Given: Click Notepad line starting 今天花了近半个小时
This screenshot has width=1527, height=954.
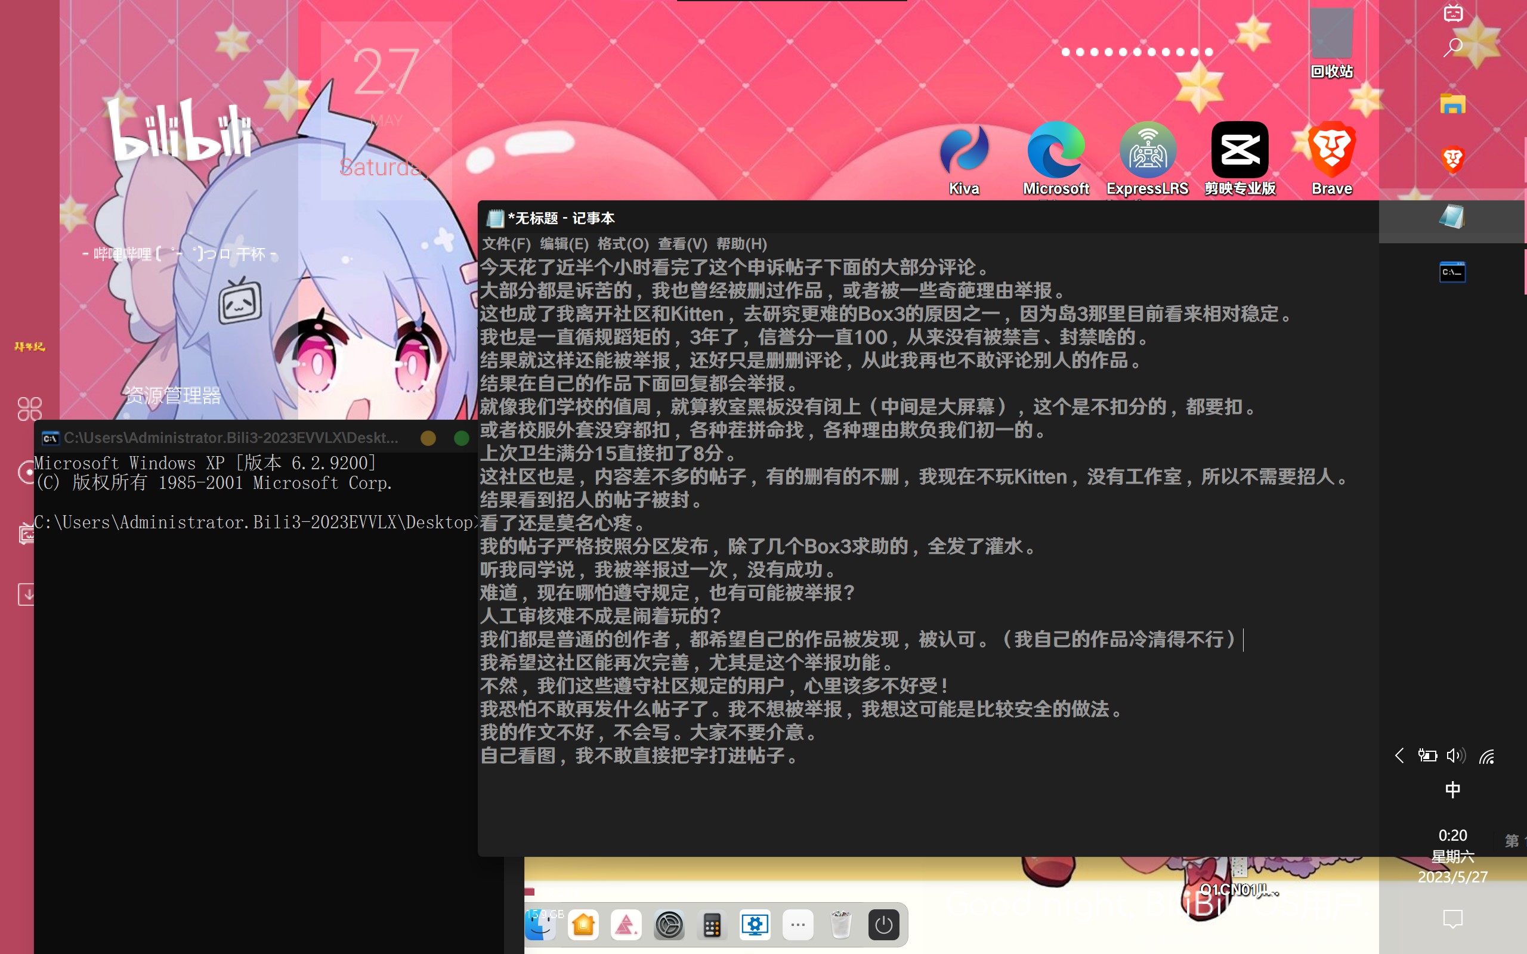Looking at the screenshot, I should pos(735,268).
